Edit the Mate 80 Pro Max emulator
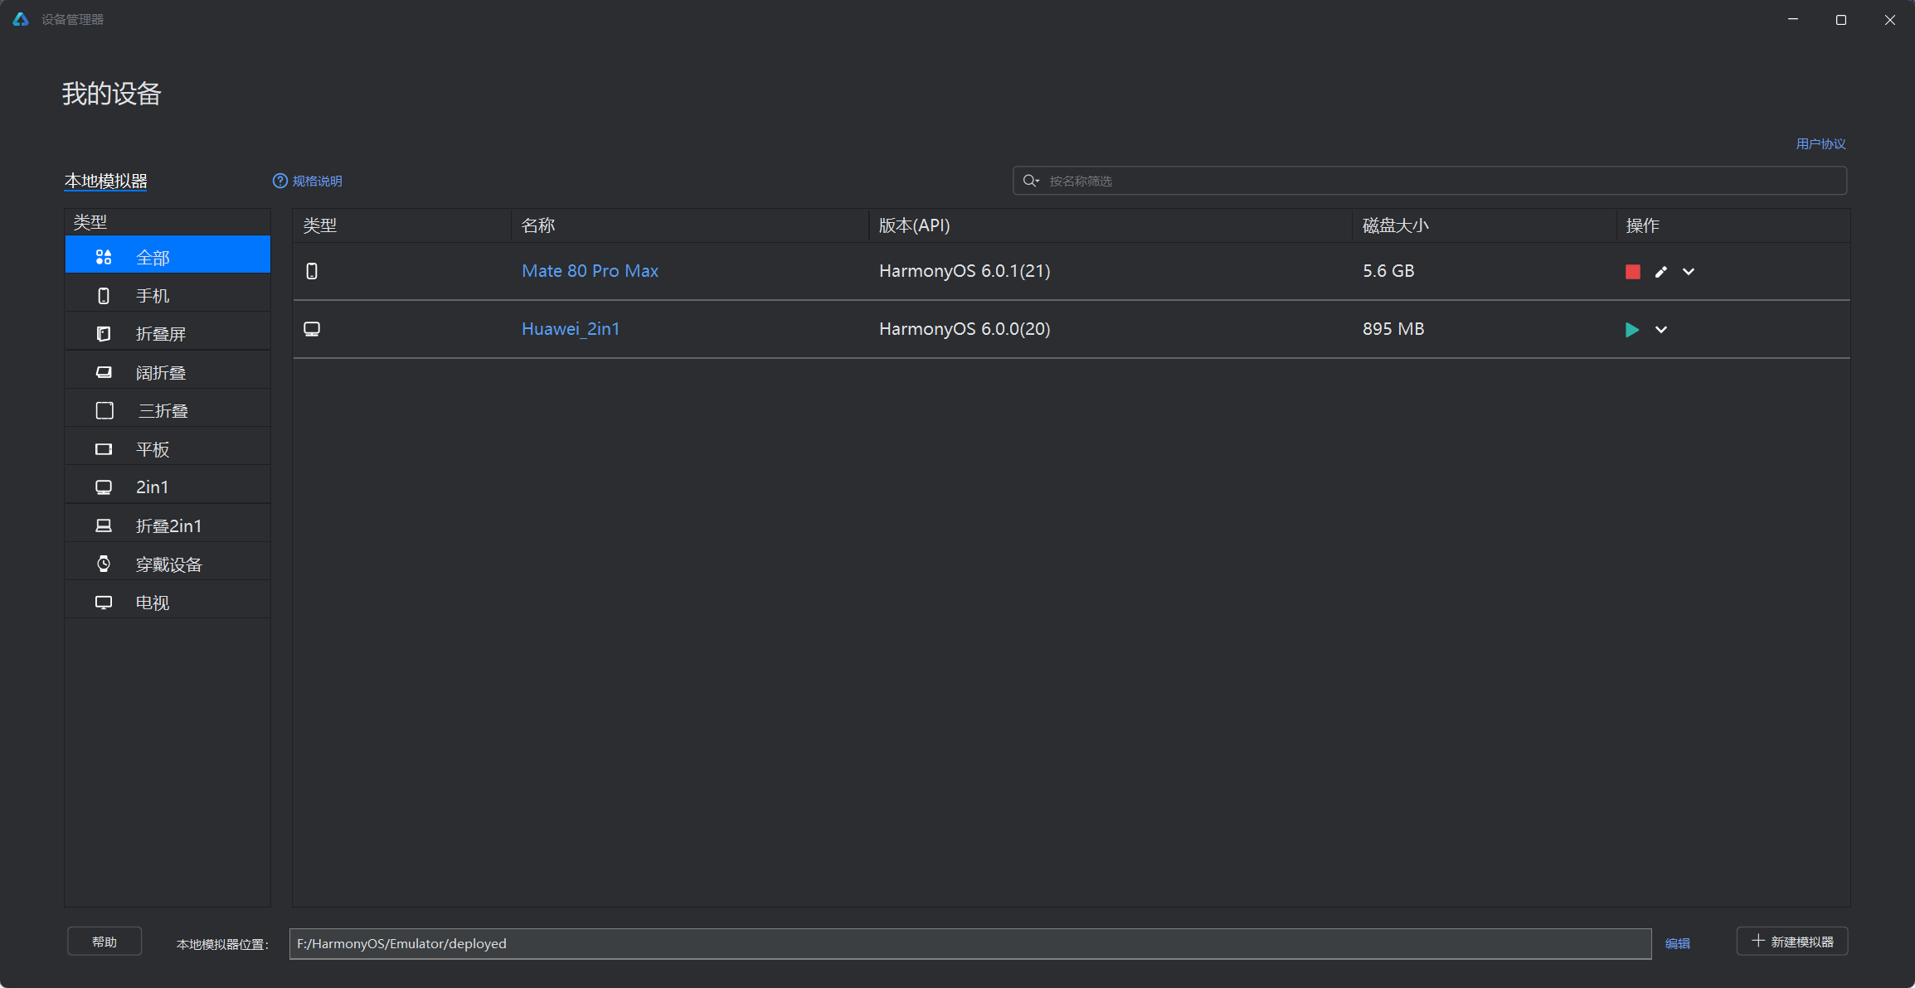Image resolution: width=1915 pixels, height=988 pixels. coord(1660,272)
